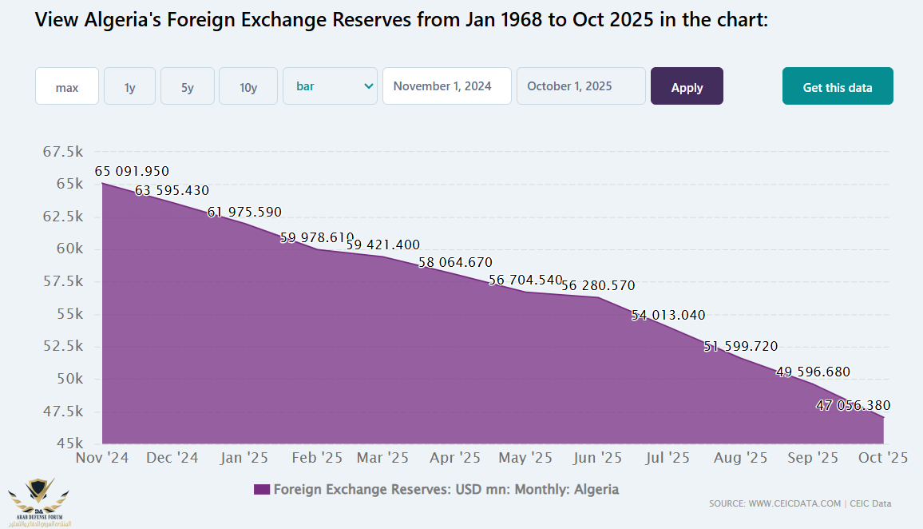Click the Jul '25 x-axis label

pyautogui.click(x=666, y=458)
